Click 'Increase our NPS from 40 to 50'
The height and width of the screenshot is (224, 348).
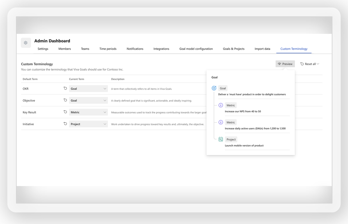(243, 111)
